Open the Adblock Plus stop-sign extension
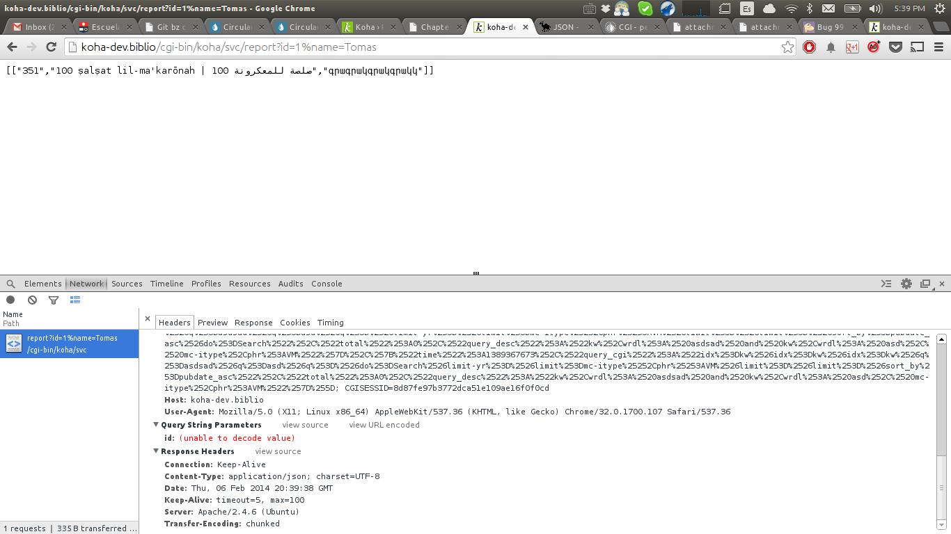The image size is (951, 534). (809, 47)
